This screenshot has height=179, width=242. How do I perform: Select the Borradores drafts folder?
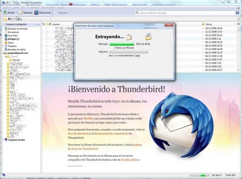coord(12,32)
